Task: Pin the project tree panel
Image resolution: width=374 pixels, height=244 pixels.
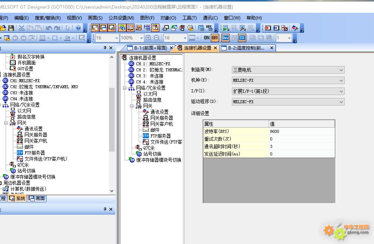Action: coord(105,48)
